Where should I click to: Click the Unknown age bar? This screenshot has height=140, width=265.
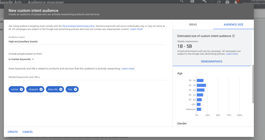199,109
